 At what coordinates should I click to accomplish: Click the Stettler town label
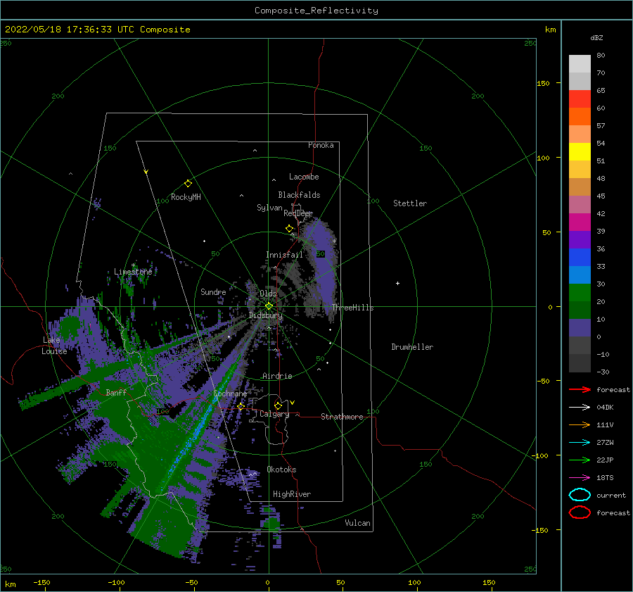[x=410, y=203]
